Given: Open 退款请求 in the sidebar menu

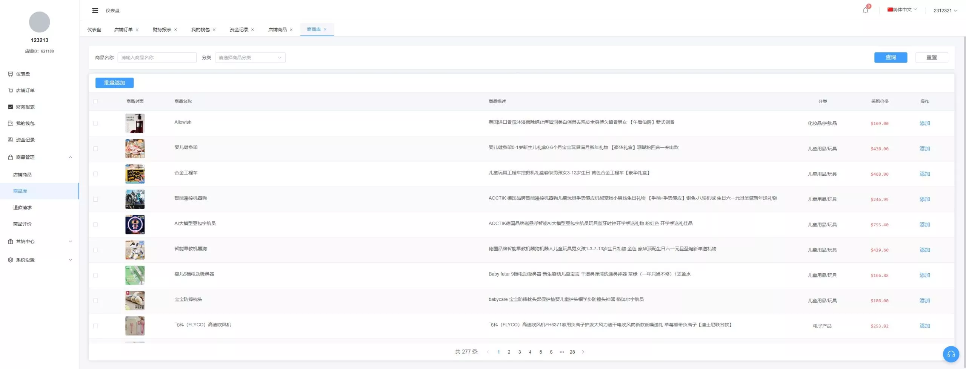Looking at the screenshot, I should click(x=22, y=208).
